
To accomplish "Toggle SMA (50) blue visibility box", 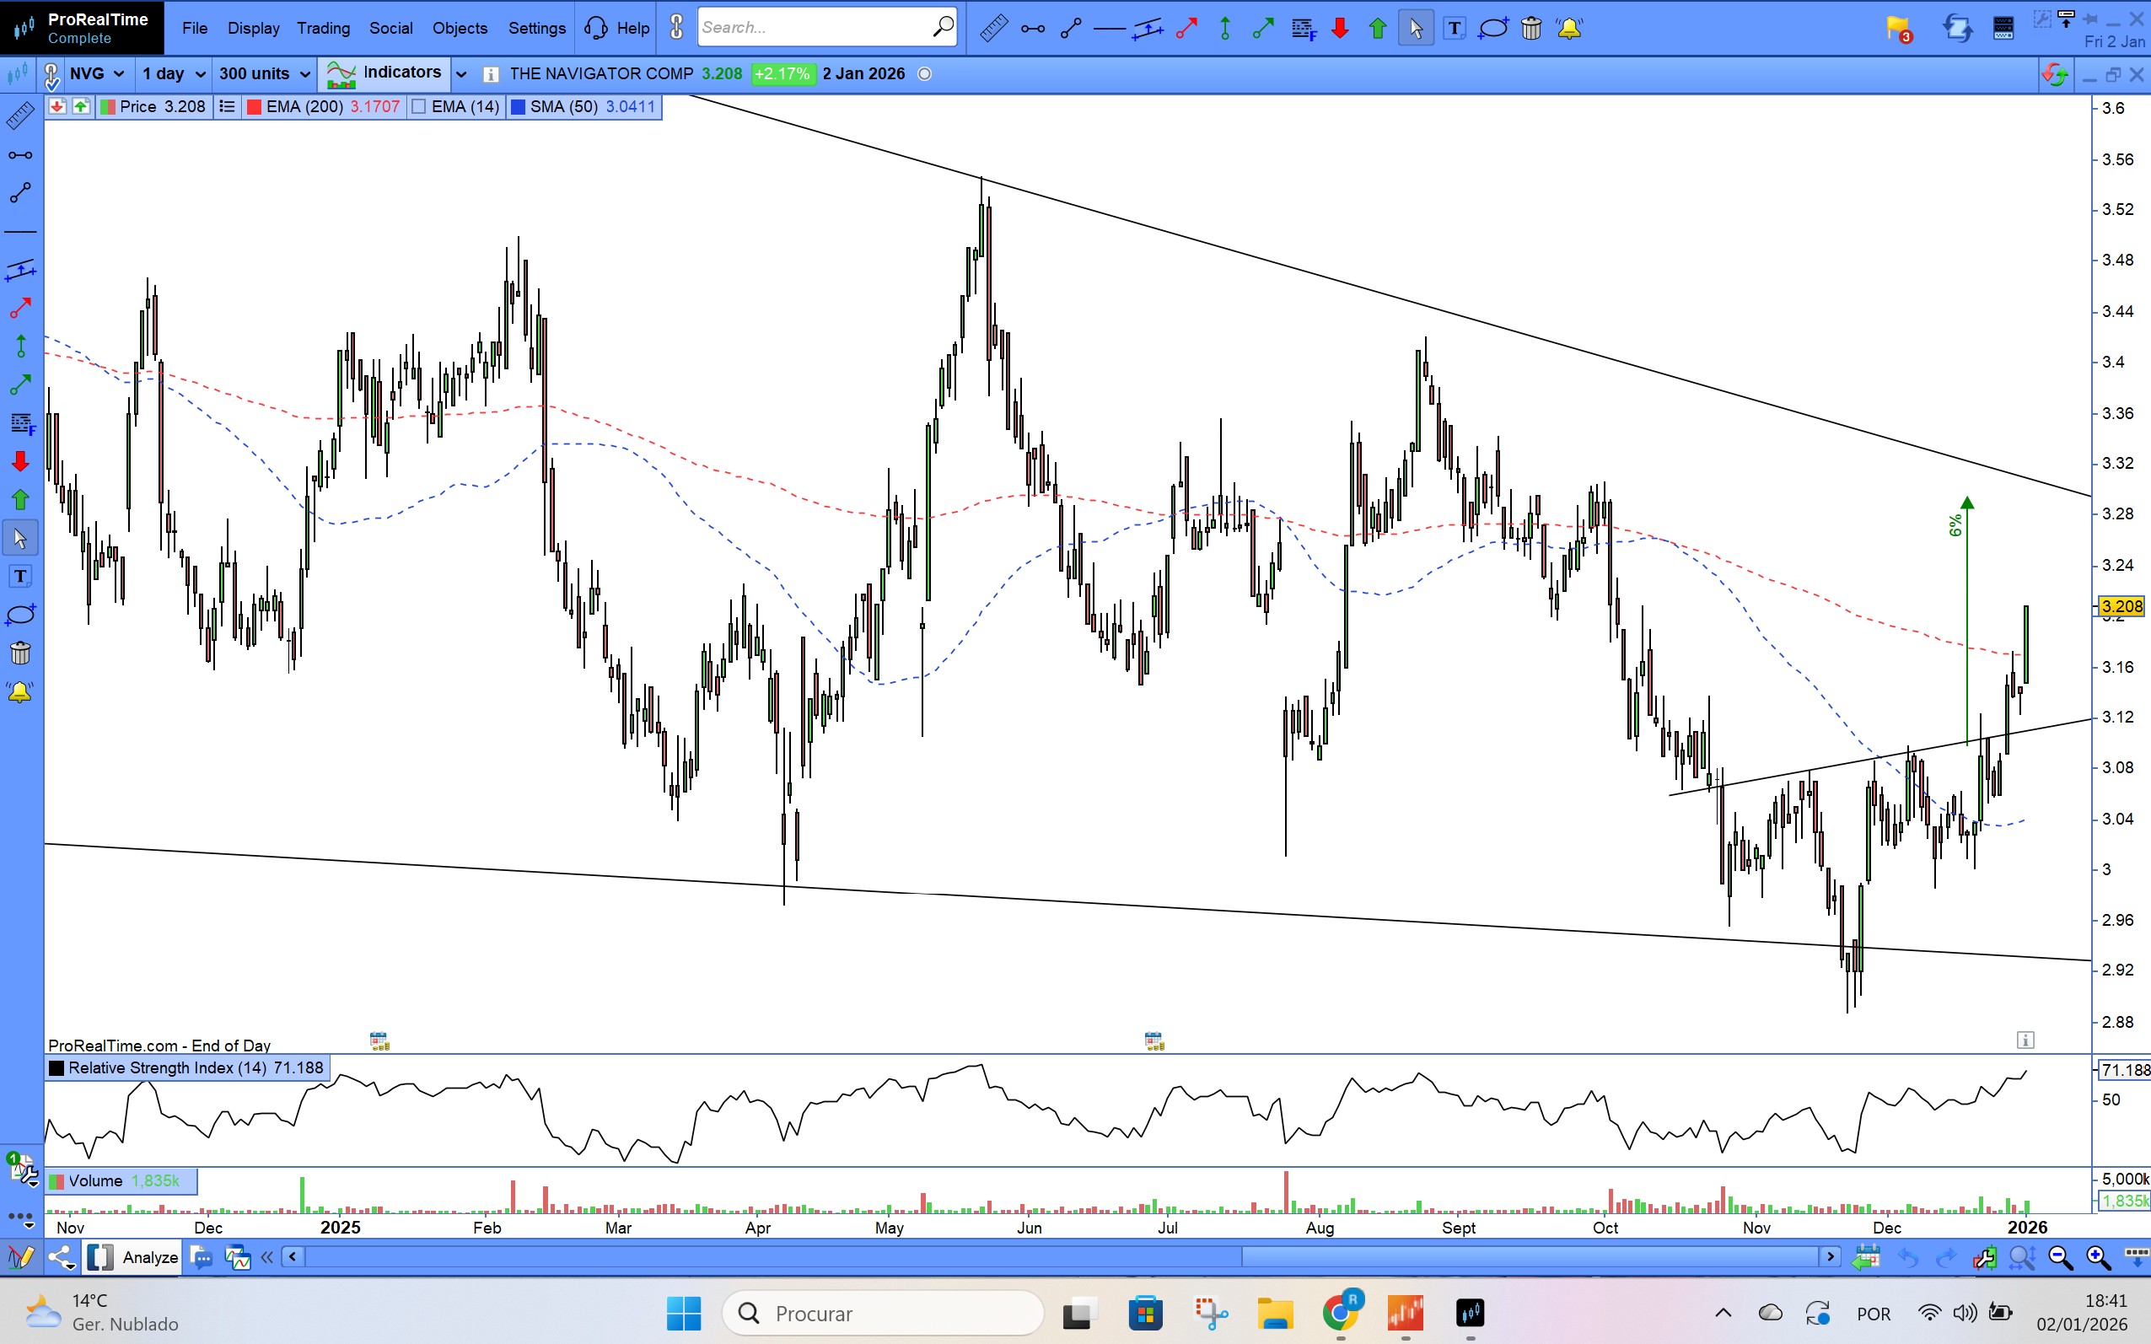I will [518, 107].
